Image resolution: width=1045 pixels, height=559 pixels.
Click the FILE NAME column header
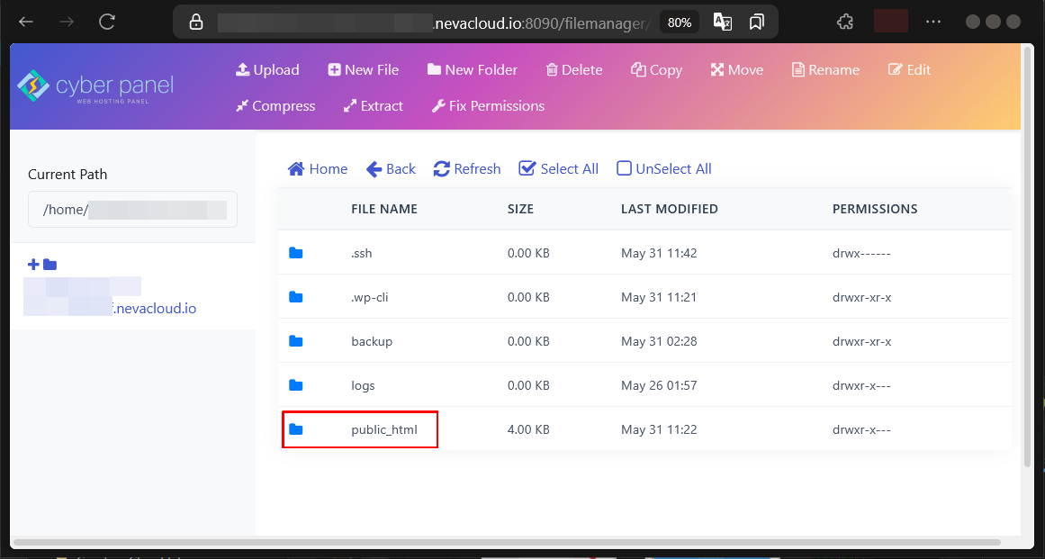384,209
